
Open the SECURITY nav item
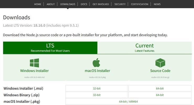pos(120,4)
